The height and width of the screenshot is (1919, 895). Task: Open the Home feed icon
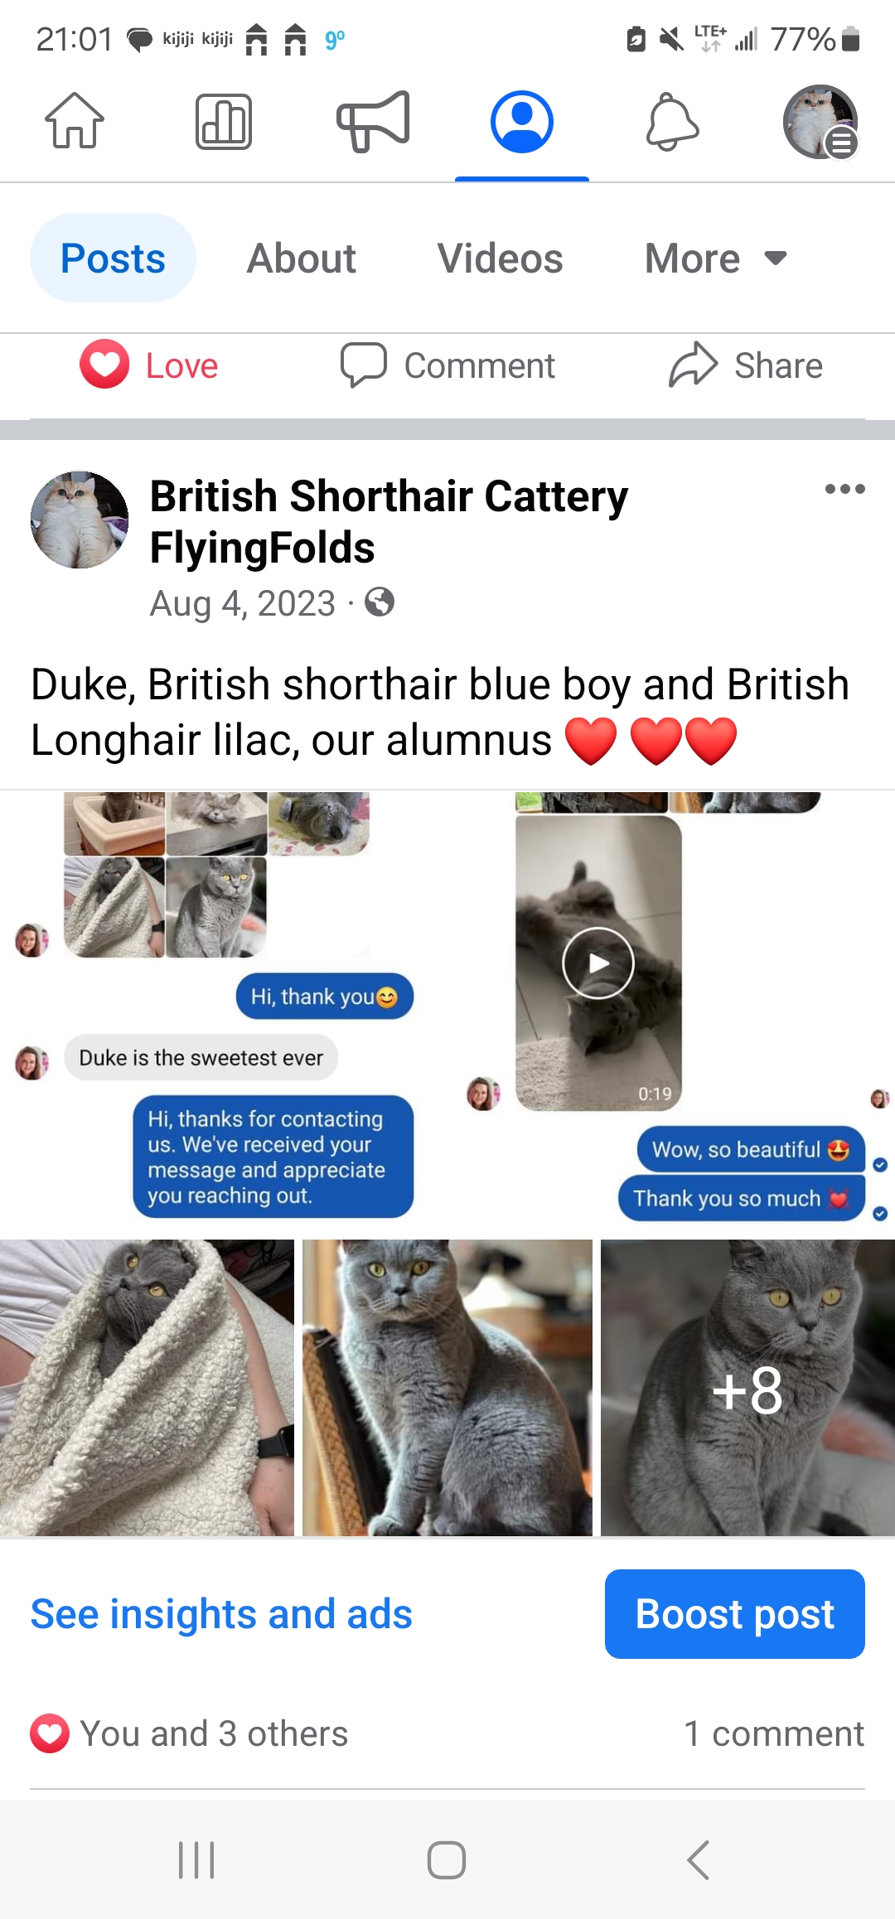[75, 121]
